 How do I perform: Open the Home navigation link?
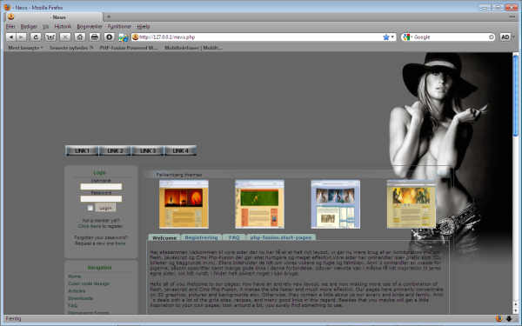tap(74, 276)
